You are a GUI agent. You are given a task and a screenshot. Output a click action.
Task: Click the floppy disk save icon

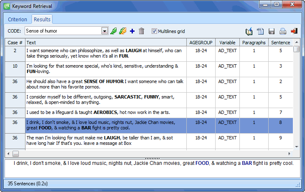272,31
